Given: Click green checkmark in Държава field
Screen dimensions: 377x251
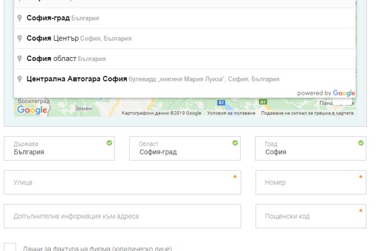Looking at the screenshot, I should [x=109, y=143].
